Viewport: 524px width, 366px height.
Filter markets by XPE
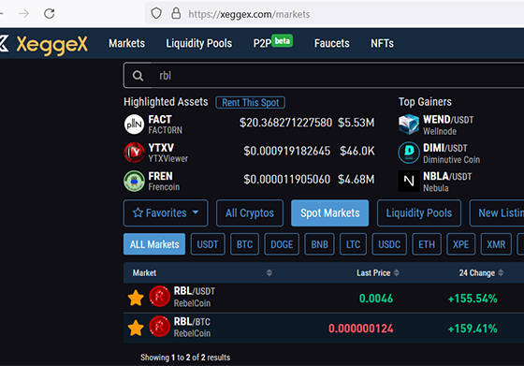click(x=460, y=244)
